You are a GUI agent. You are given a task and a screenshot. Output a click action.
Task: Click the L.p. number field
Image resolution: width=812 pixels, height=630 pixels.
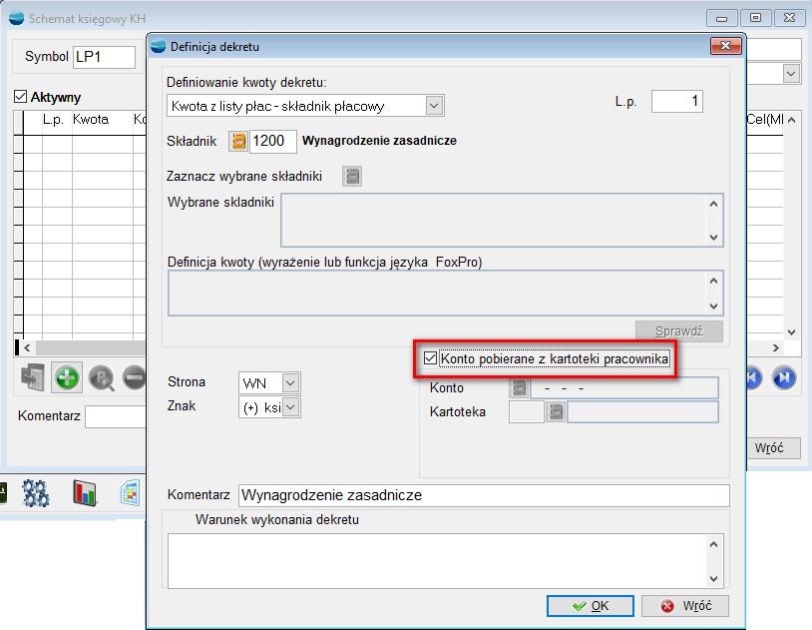click(x=677, y=101)
